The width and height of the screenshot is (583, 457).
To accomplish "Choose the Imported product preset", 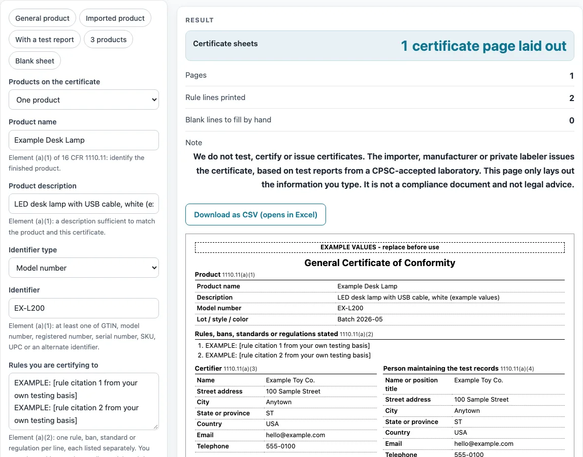I will point(115,18).
